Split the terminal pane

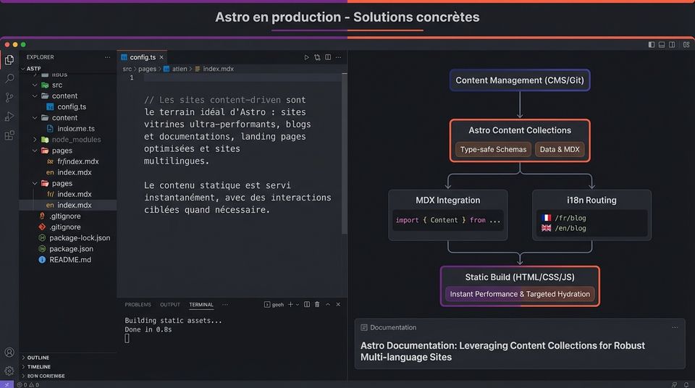point(307,304)
